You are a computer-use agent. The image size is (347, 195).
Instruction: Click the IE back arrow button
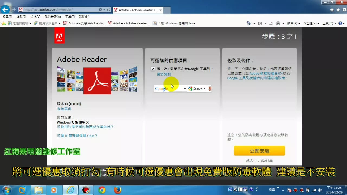click(x=5, y=10)
